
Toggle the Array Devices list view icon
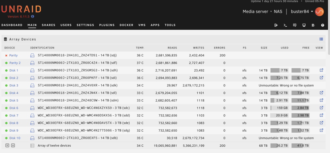(x=321, y=39)
